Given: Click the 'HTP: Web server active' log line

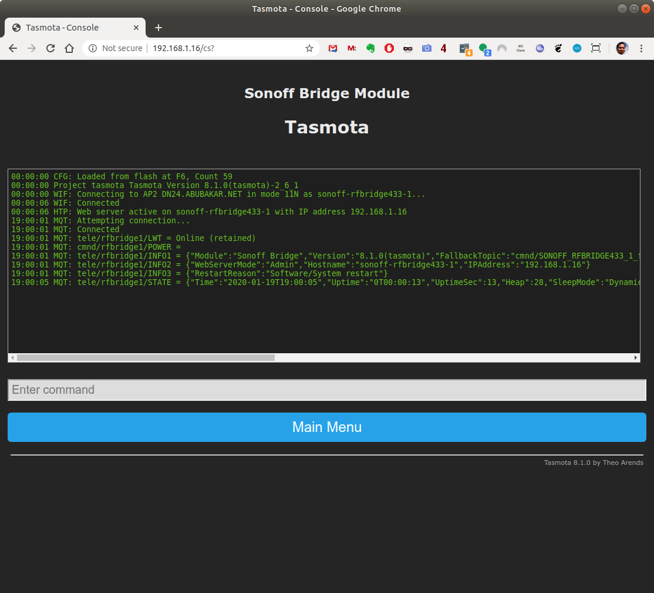Looking at the screenshot, I should 209,212.
